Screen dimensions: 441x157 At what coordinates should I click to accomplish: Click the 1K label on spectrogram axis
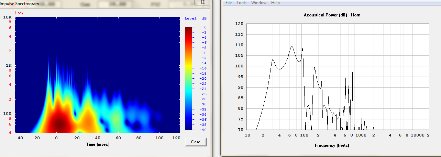(x=9, y=65)
